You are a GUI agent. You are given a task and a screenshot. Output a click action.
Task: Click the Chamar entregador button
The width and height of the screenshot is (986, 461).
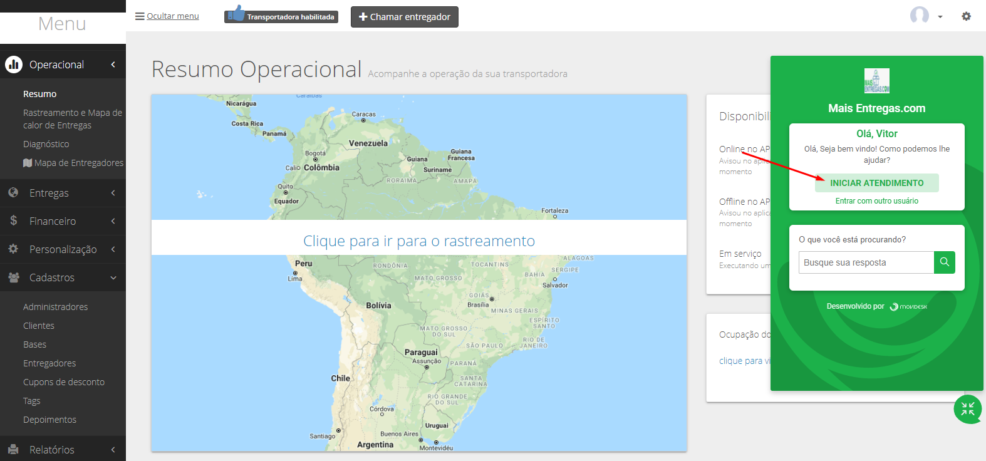[x=405, y=17]
